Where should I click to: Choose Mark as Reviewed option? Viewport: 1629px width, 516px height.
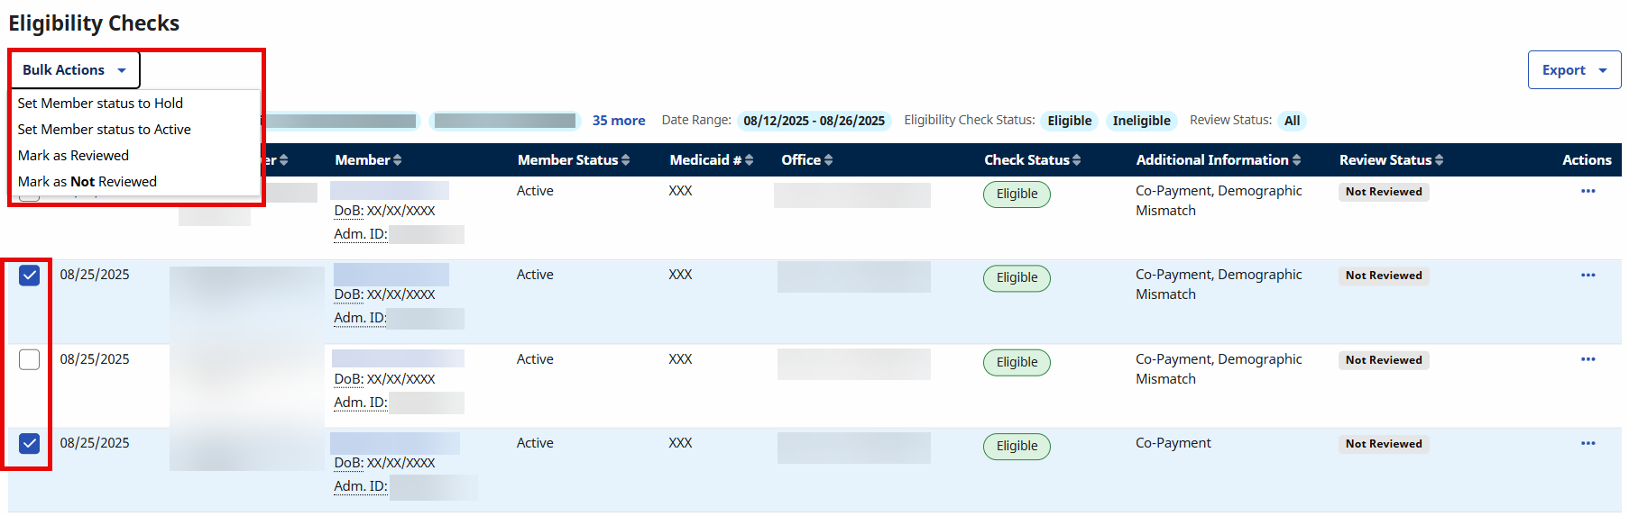click(73, 156)
